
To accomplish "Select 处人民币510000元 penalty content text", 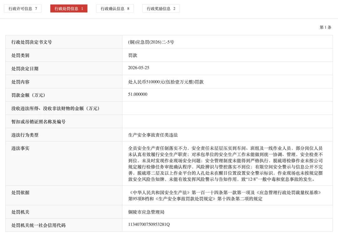I will point(166,82).
